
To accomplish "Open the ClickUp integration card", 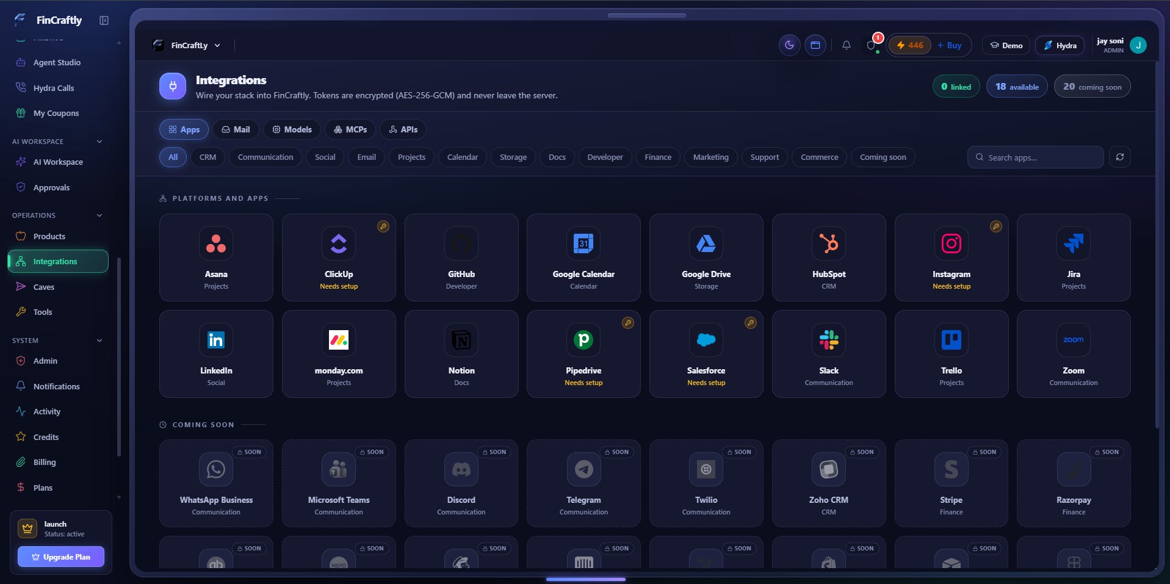I will [x=339, y=258].
